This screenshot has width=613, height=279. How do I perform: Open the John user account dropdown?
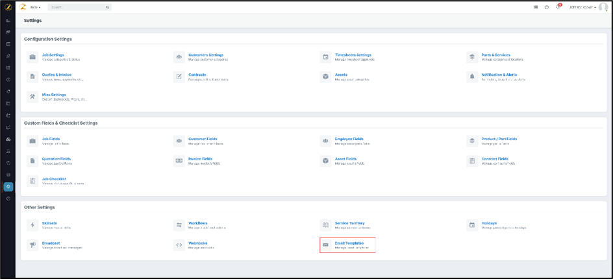[582, 7]
